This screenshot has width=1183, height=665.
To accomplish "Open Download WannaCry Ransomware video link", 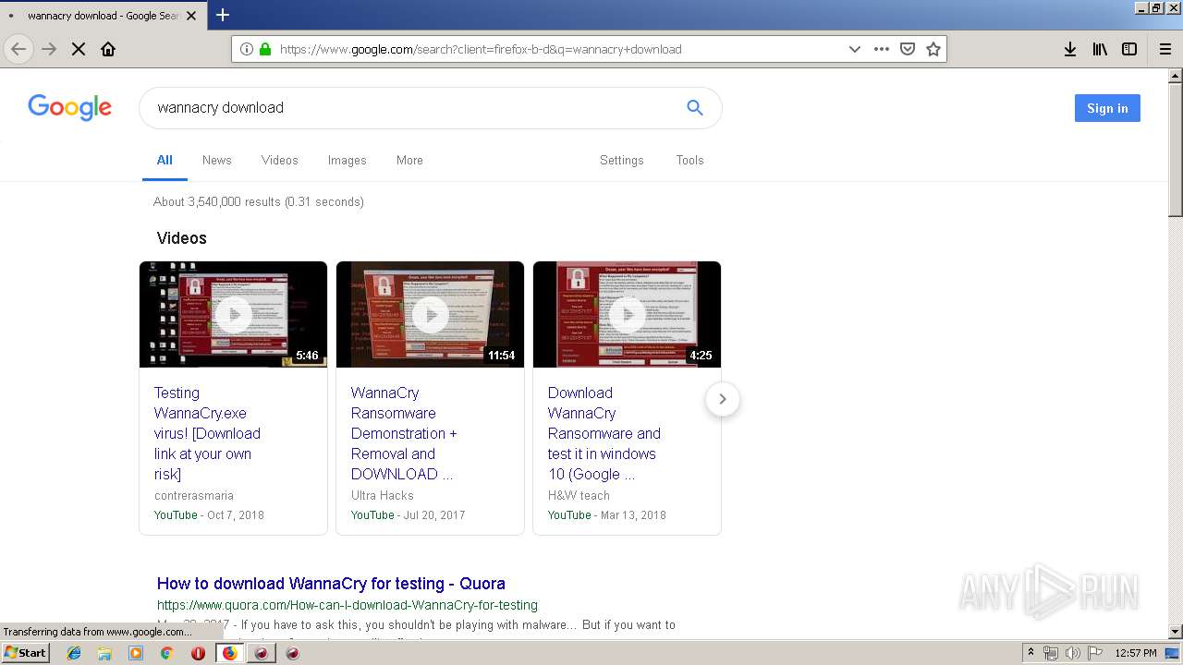I will (x=604, y=433).
